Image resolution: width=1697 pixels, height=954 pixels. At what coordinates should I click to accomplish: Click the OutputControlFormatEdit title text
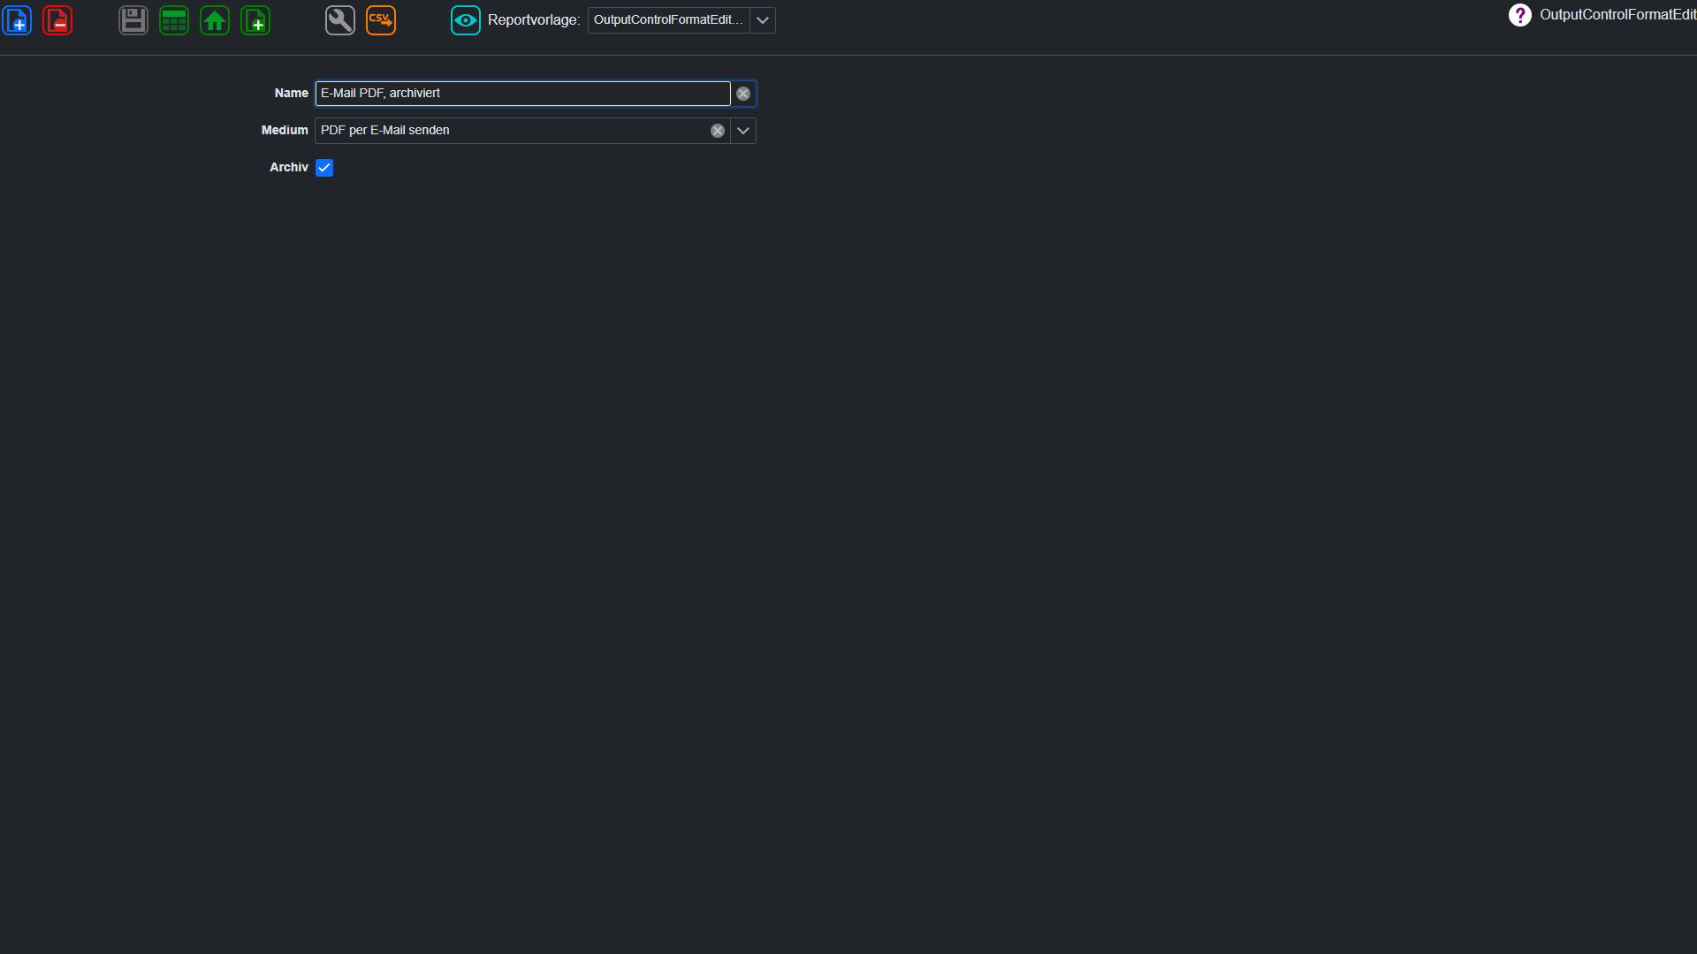1617,14
